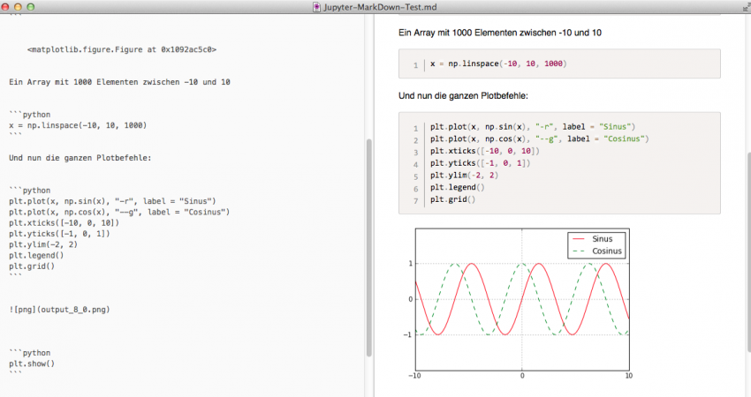Click the Jupyter-MarkDown-Test.md window title

(x=380, y=7)
